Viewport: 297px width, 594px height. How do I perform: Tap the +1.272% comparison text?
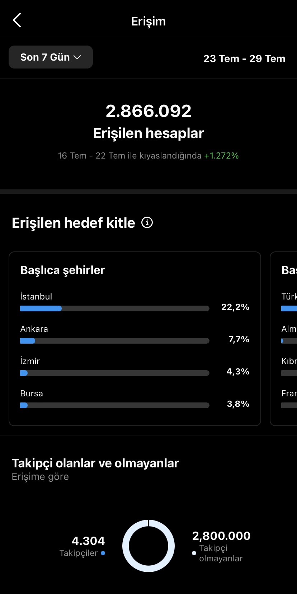point(221,156)
